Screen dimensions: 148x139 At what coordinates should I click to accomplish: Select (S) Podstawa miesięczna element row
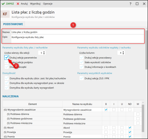(33, 123)
